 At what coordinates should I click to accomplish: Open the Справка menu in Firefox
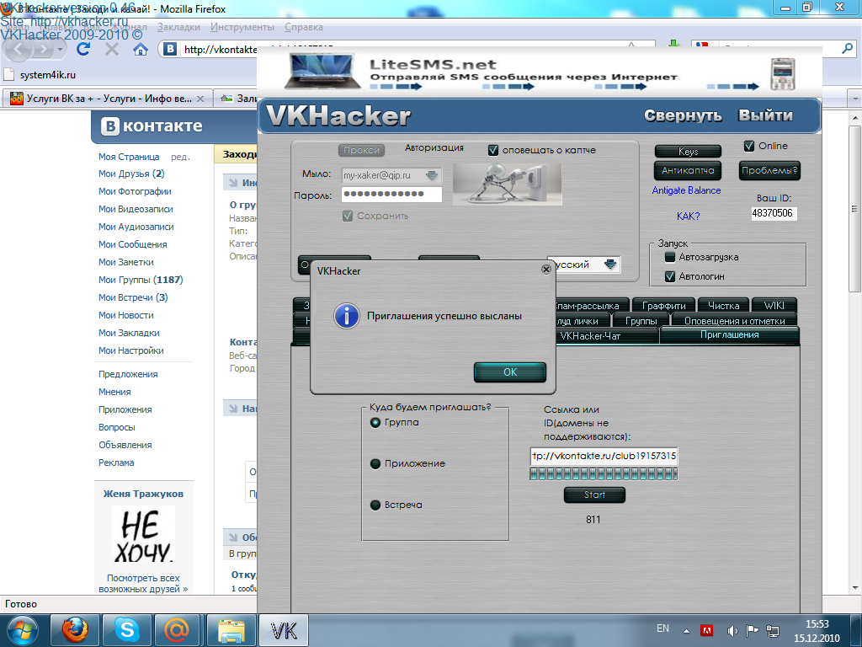[x=303, y=27]
